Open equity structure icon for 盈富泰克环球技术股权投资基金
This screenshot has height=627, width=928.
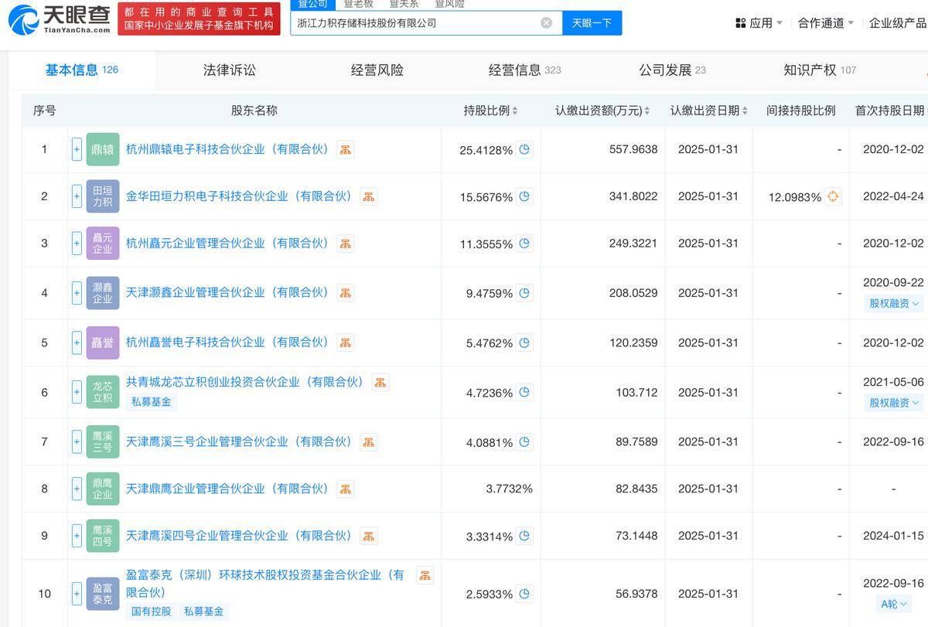(425, 575)
